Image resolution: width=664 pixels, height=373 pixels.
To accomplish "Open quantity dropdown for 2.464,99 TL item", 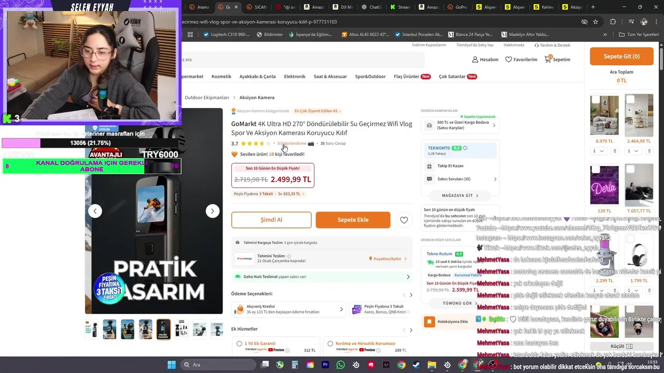I will click(632, 151).
